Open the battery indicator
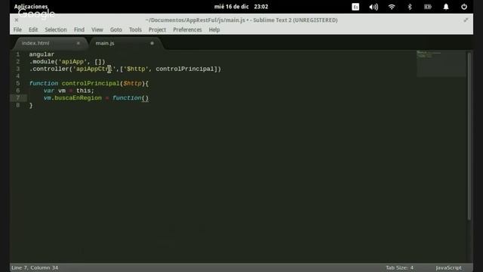483x272 pixels. [x=428, y=7]
